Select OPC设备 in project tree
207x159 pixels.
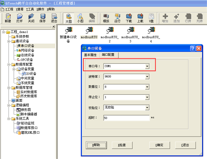coord(25,60)
